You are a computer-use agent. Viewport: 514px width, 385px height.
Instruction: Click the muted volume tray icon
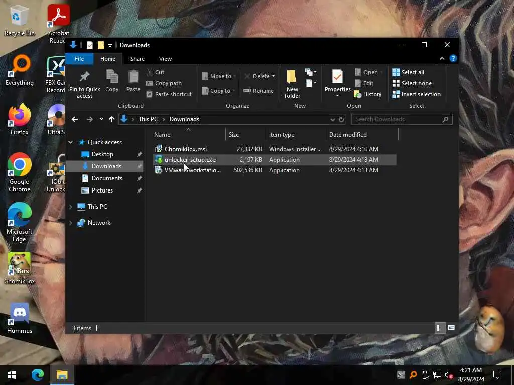pos(449,375)
